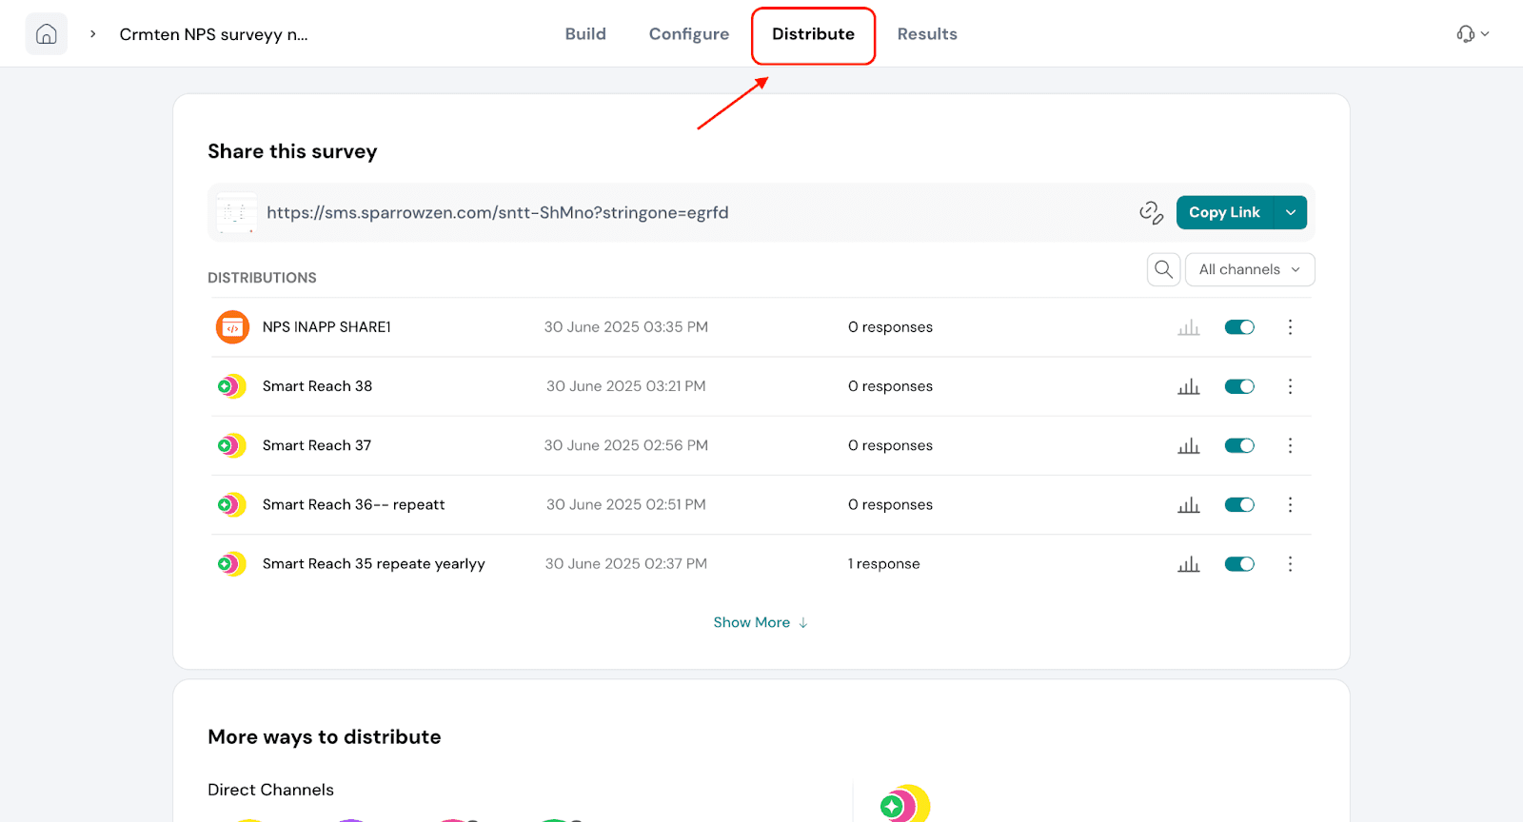This screenshot has width=1523, height=822.
Task: Expand list with Show More
Action: coord(760,622)
